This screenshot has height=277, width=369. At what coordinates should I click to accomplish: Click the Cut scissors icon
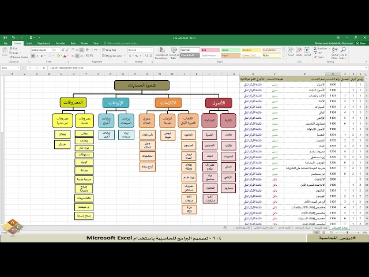pyautogui.click(x=11, y=48)
